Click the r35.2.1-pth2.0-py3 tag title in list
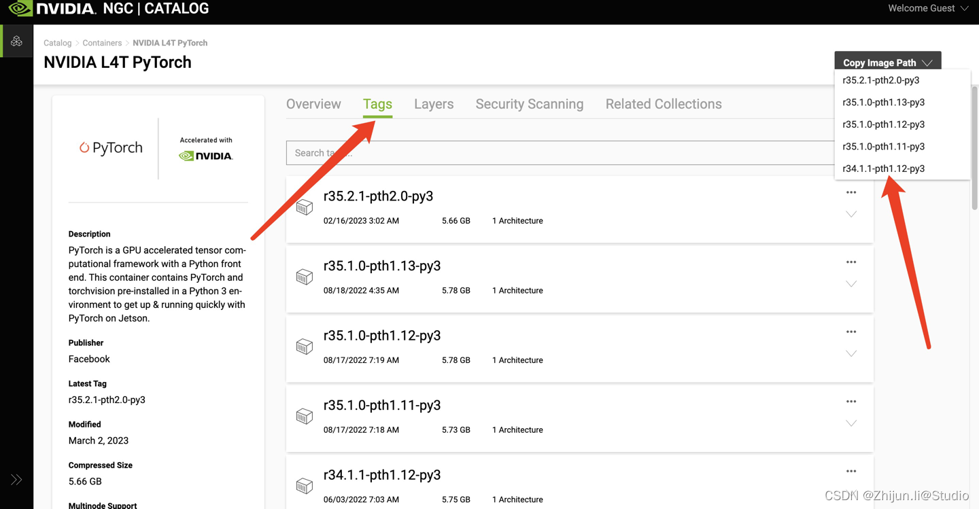The height and width of the screenshot is (509, 979). [x=378, y=196]
